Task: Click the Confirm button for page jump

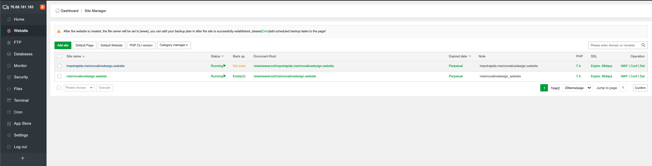Action: [x=640, y=88]
